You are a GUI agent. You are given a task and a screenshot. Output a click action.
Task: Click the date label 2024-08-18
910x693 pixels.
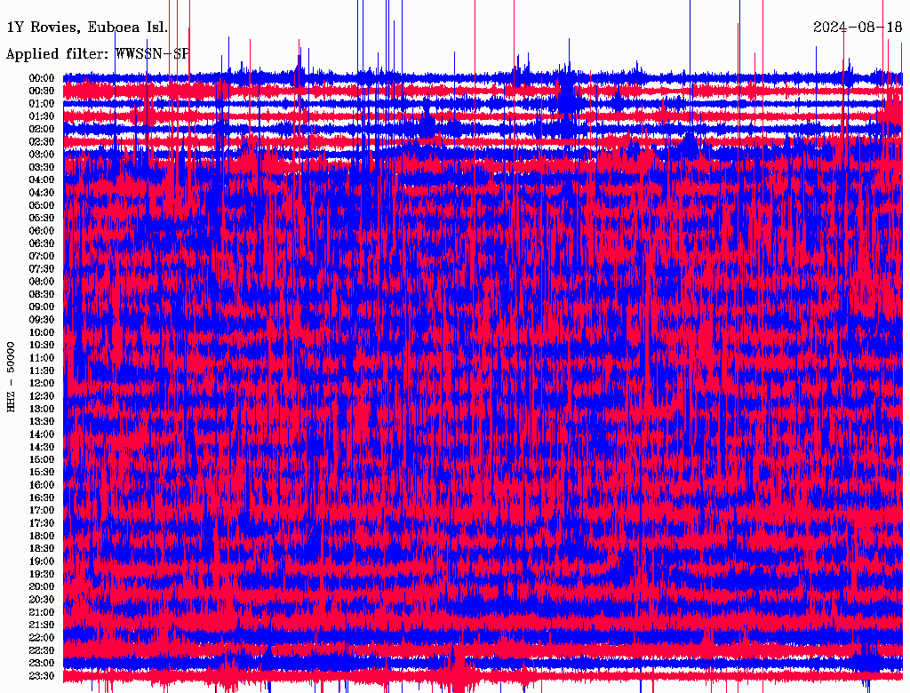coord(858,27)
